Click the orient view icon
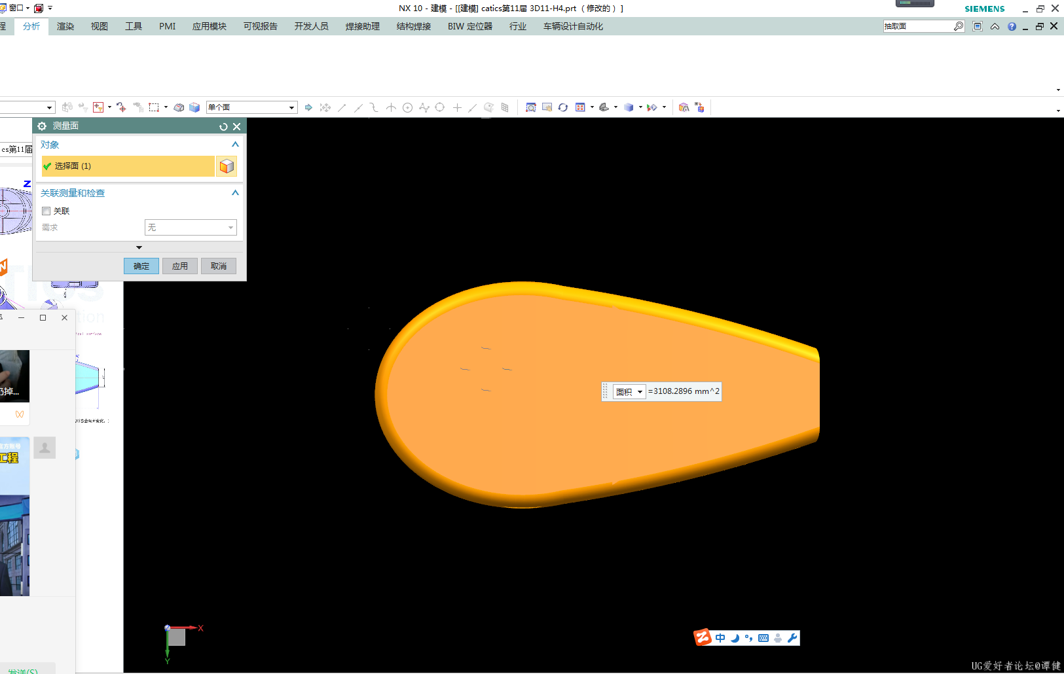 point(604,107)
